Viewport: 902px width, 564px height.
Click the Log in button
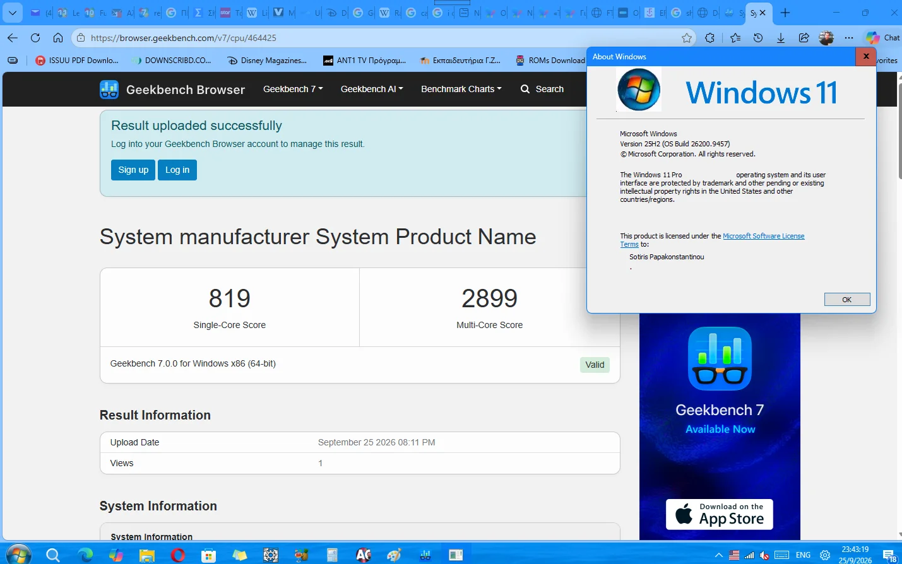pyautogui.click(x=177, y=170)
